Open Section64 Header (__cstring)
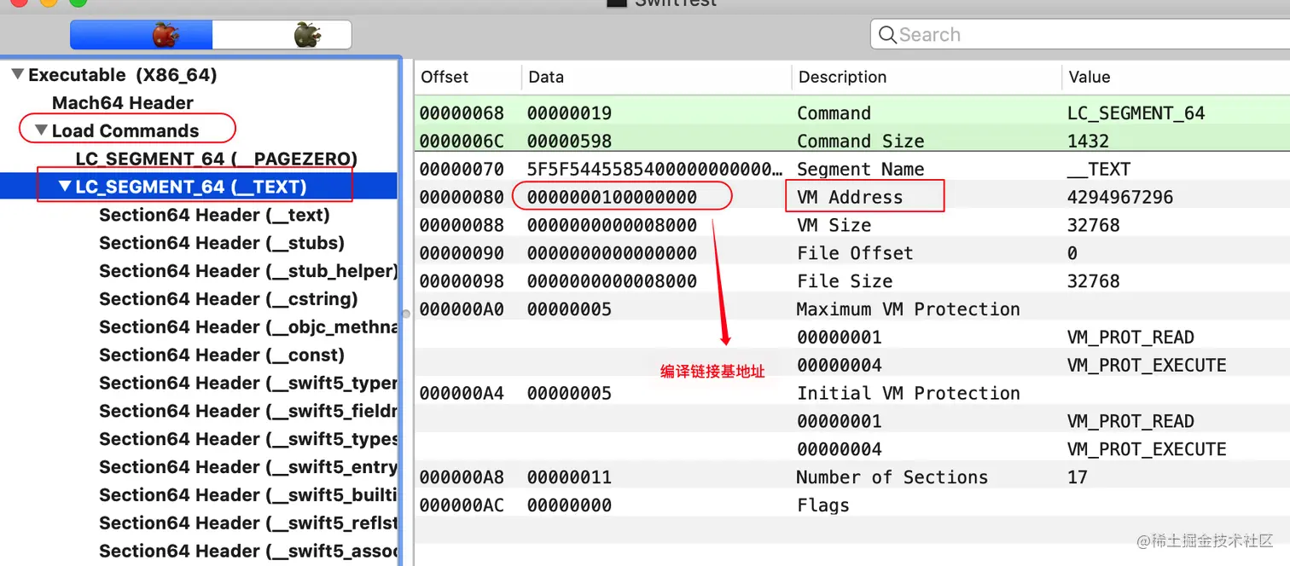This screenshot has height=566, width=1290. [229, 299]
